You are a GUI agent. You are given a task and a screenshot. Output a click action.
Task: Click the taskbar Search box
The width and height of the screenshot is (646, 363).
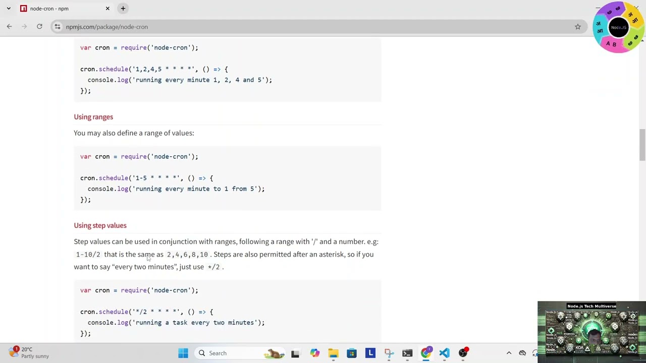[241, 353]
